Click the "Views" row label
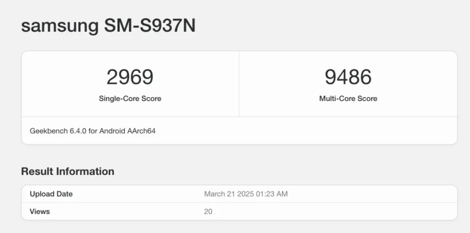 (40, 212)
